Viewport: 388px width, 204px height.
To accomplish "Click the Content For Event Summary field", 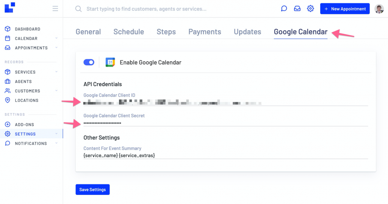I will coord(226,155).
